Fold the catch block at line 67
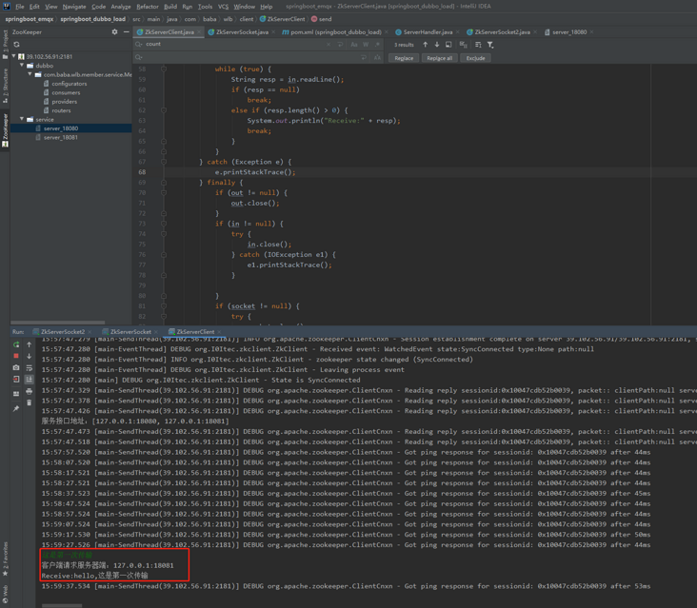This screenshot has height=608, width=697. tap(164, 162)
